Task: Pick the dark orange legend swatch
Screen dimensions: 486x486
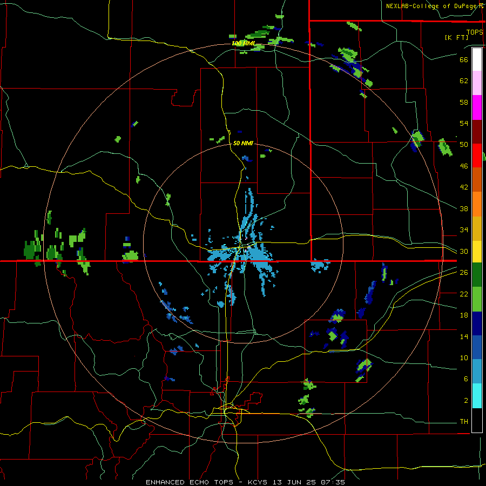Action: tap(477, 180)
